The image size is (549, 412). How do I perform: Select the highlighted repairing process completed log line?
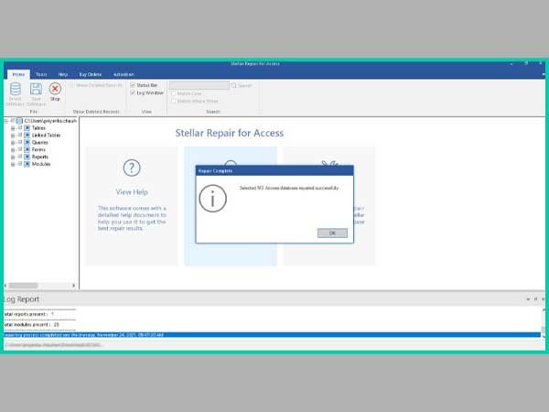[x=272, y=335]
